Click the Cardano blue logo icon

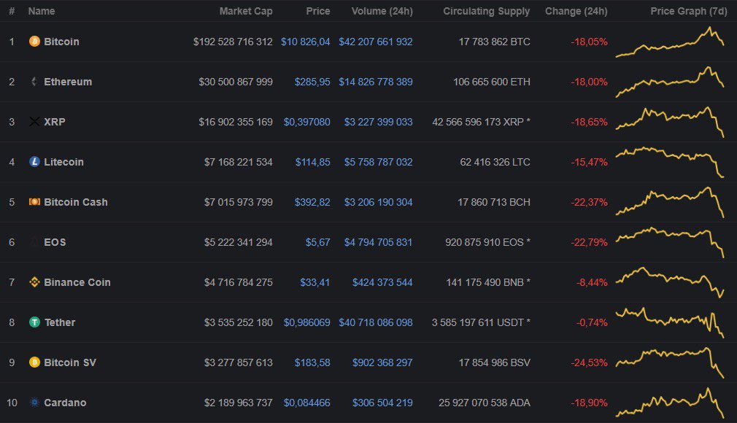click(x=34, y=403)
